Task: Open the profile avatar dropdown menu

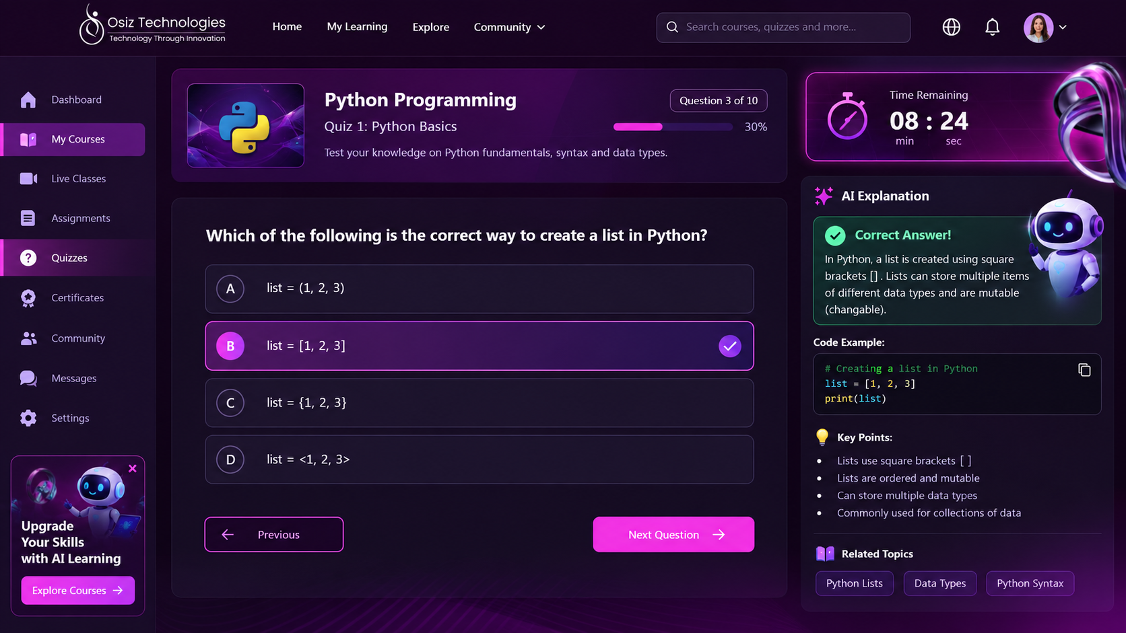Action: pos(1045,28)
